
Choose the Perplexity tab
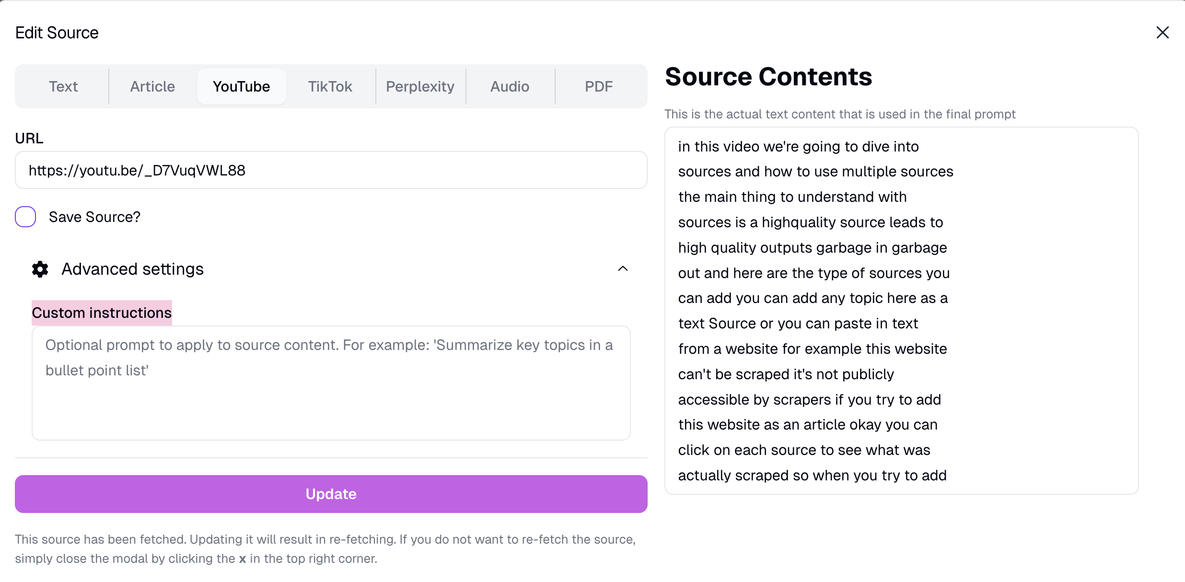point(420,86)
